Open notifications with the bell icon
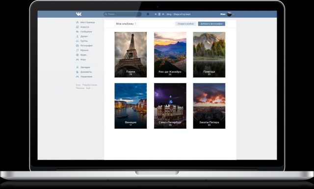Image resolution: width=314 pixels, height=189 pixels. [148, 14]
